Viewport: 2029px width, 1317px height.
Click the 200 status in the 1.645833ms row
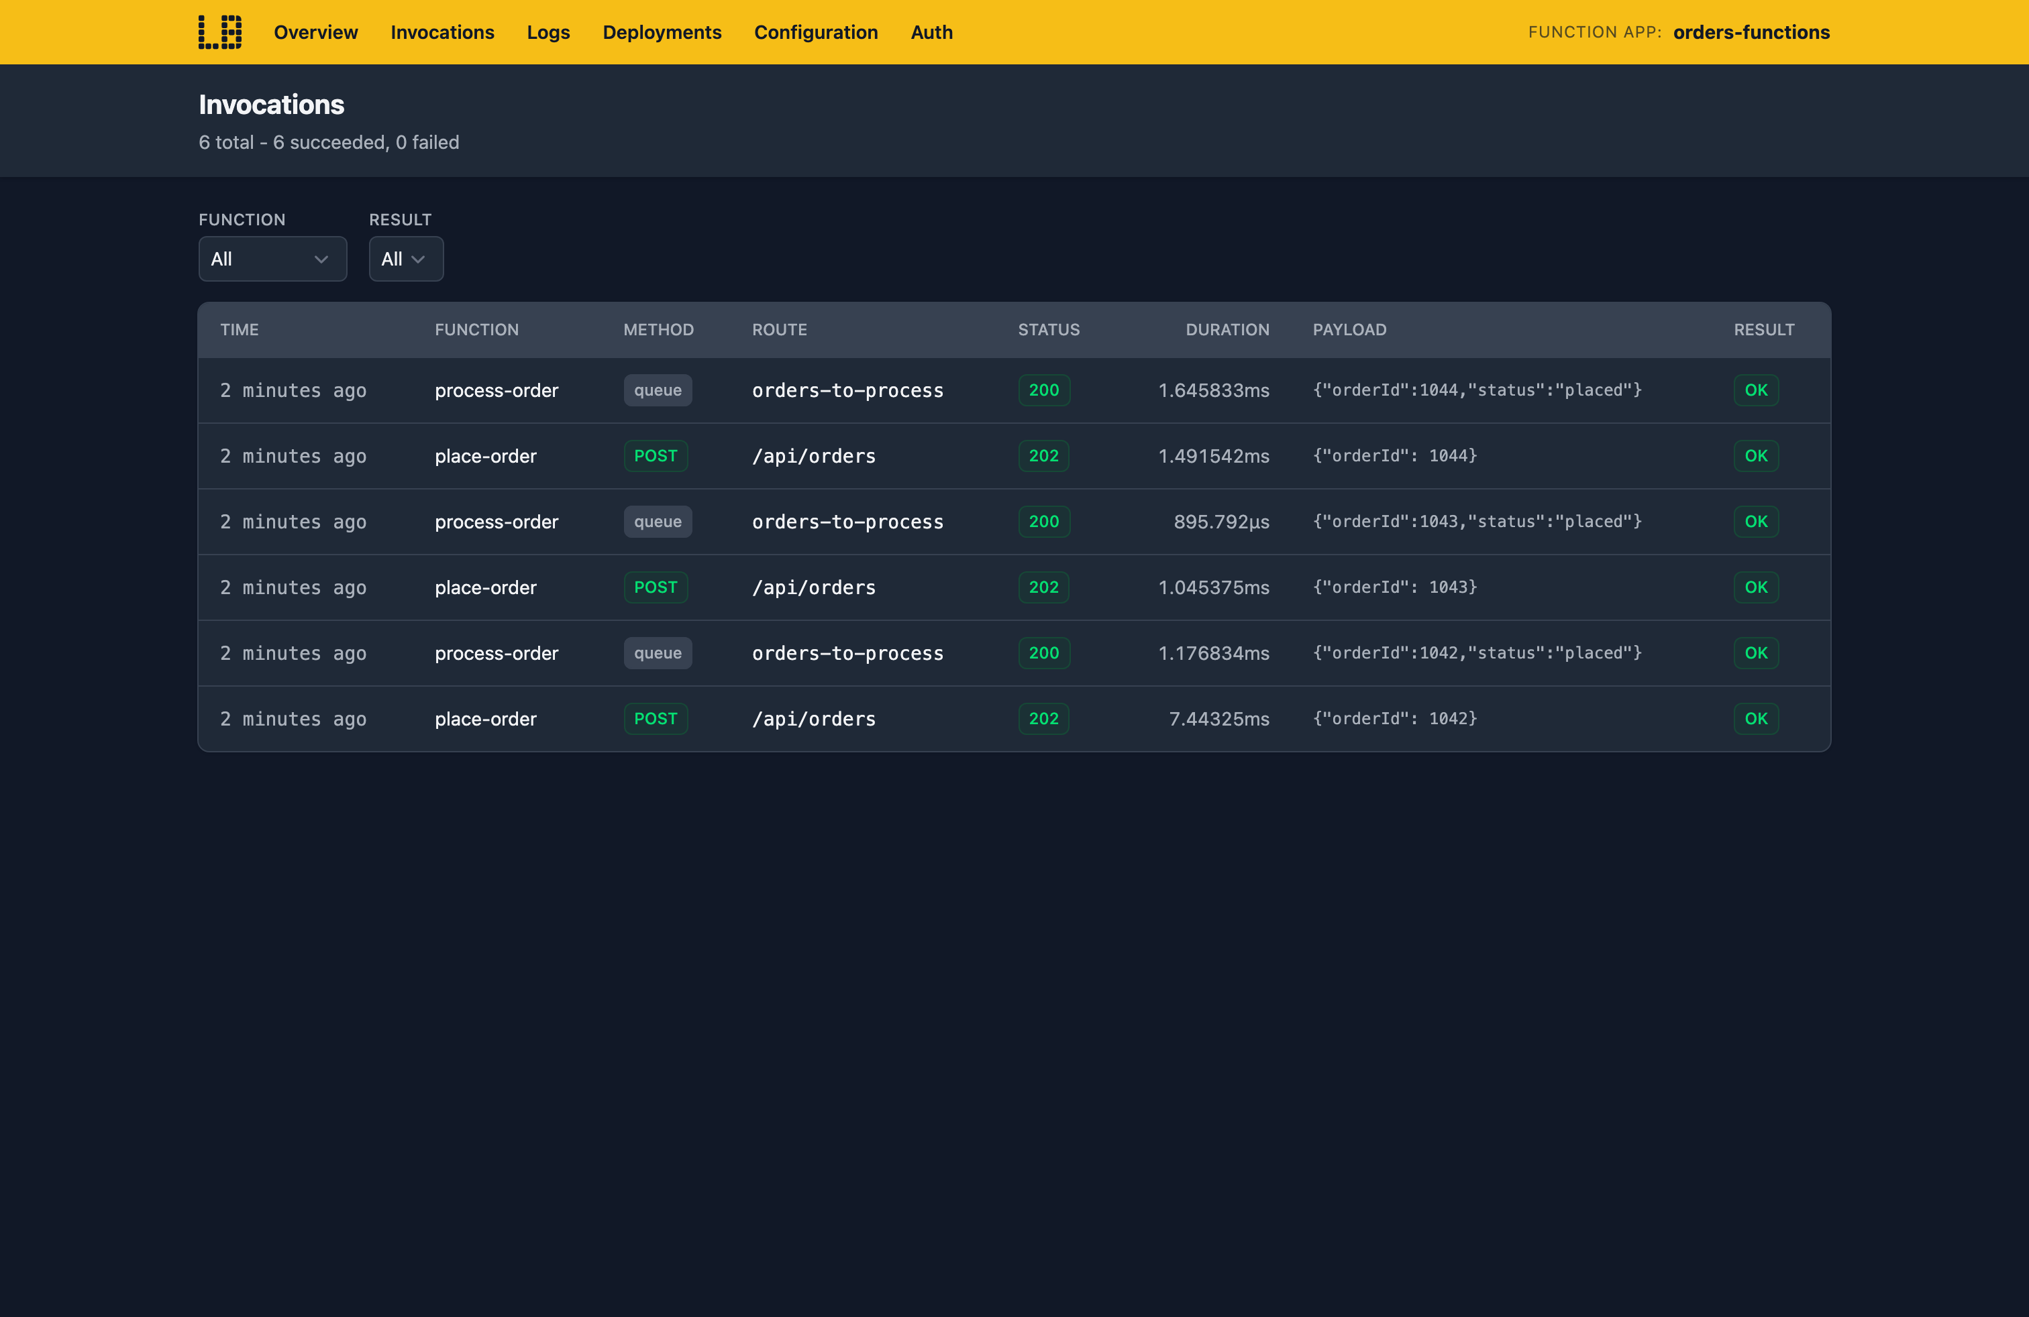pos(1044,390)
